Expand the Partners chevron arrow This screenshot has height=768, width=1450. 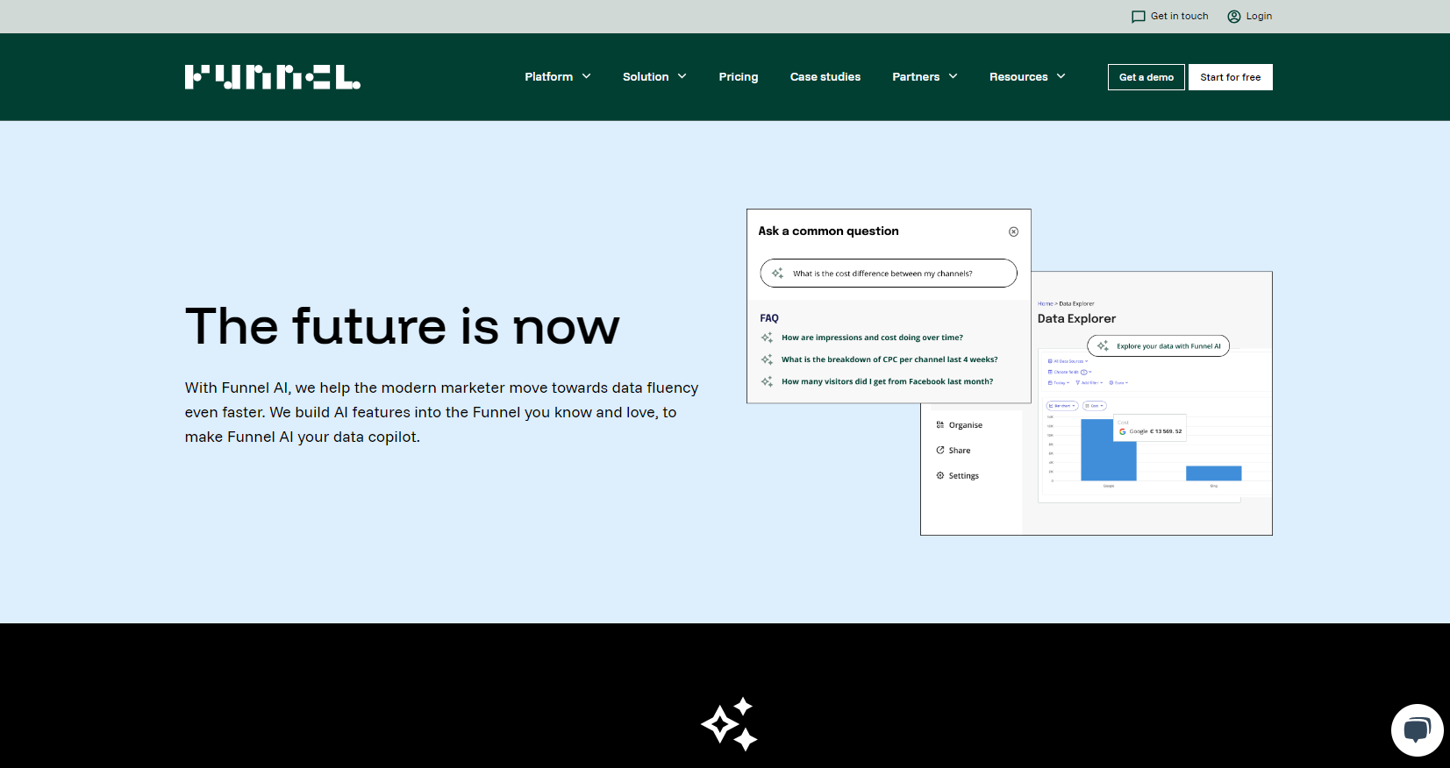pos(953,77)
